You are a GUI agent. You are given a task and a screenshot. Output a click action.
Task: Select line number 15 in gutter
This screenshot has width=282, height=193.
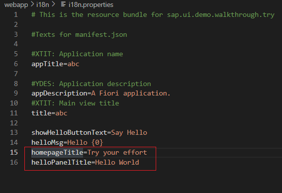click(14, 152)
